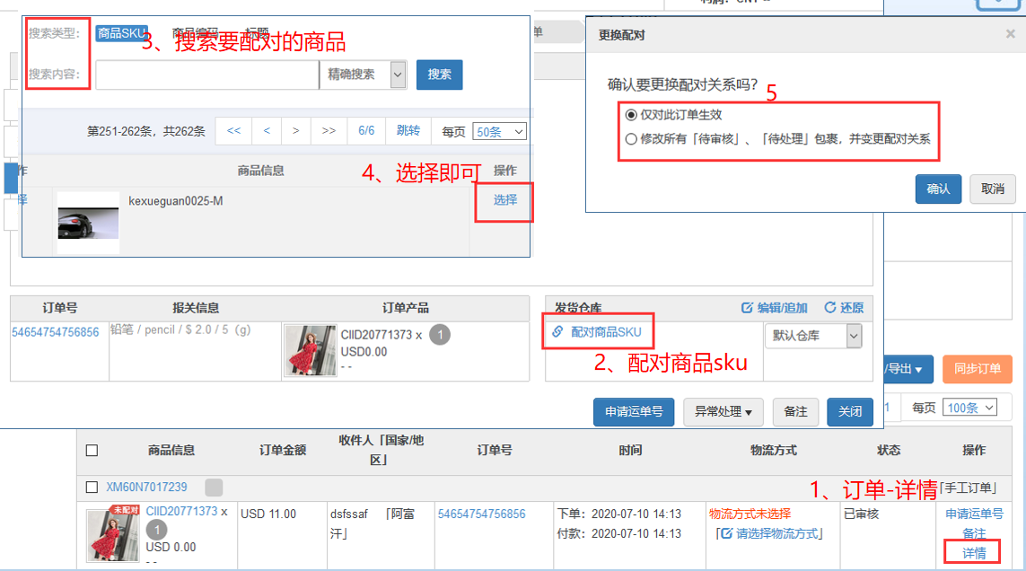Toggle the checkbox for XM60N7017239
This screenshot has height=571, width=1026.
point(92,488)
